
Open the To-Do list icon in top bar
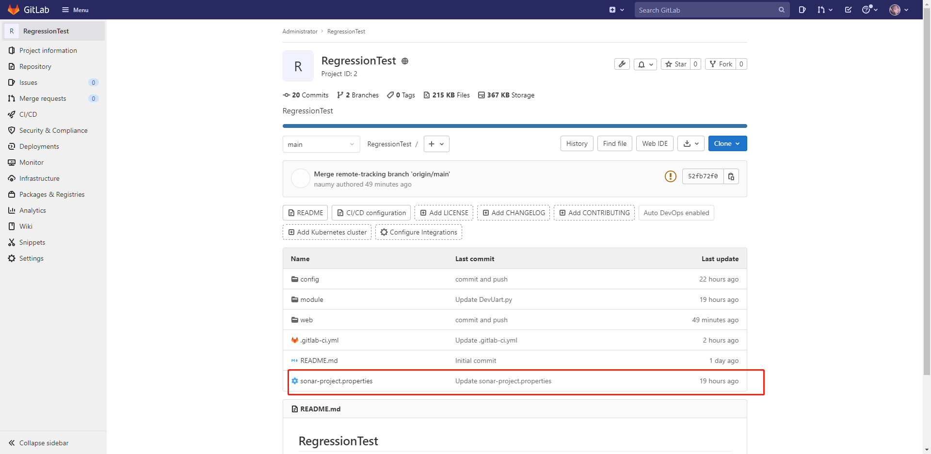pos(848,10)
